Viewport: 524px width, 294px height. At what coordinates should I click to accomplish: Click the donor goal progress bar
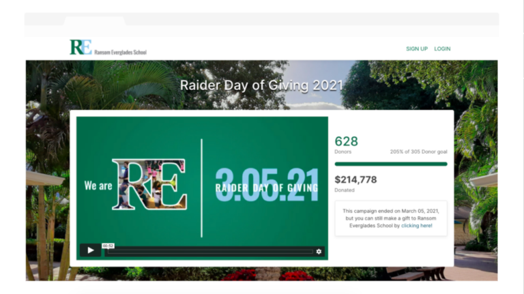click(x=391, y=164)
